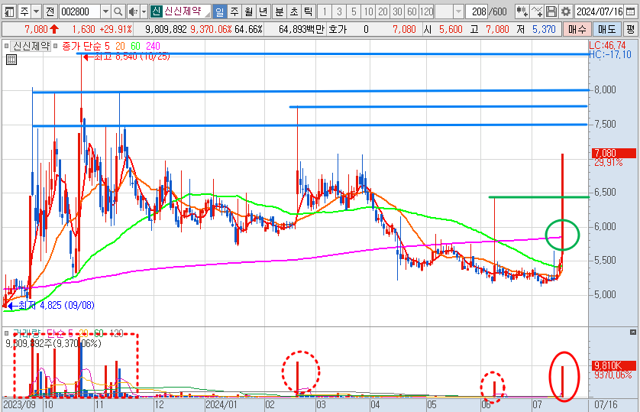Save chart with floppy disk icon
This screenshot has height=412, width=640.
click(551, 11)
